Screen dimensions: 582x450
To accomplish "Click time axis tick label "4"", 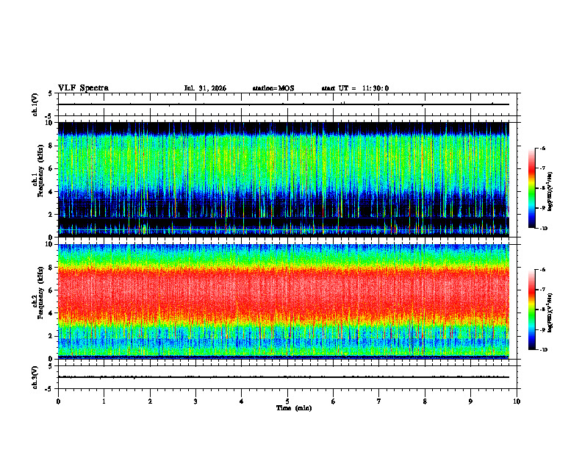I will 242,401.
